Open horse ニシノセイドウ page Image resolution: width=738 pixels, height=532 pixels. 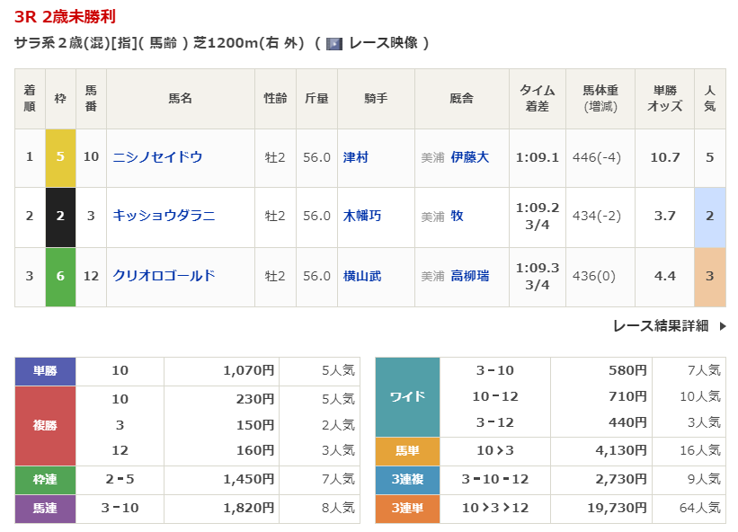tap(157, 157)
